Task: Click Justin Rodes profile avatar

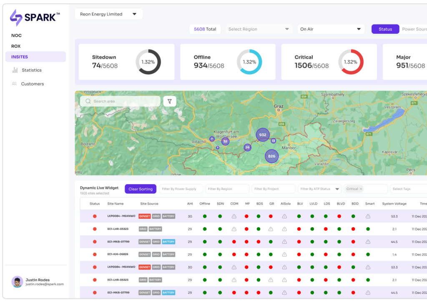Action: pos(17,282)
